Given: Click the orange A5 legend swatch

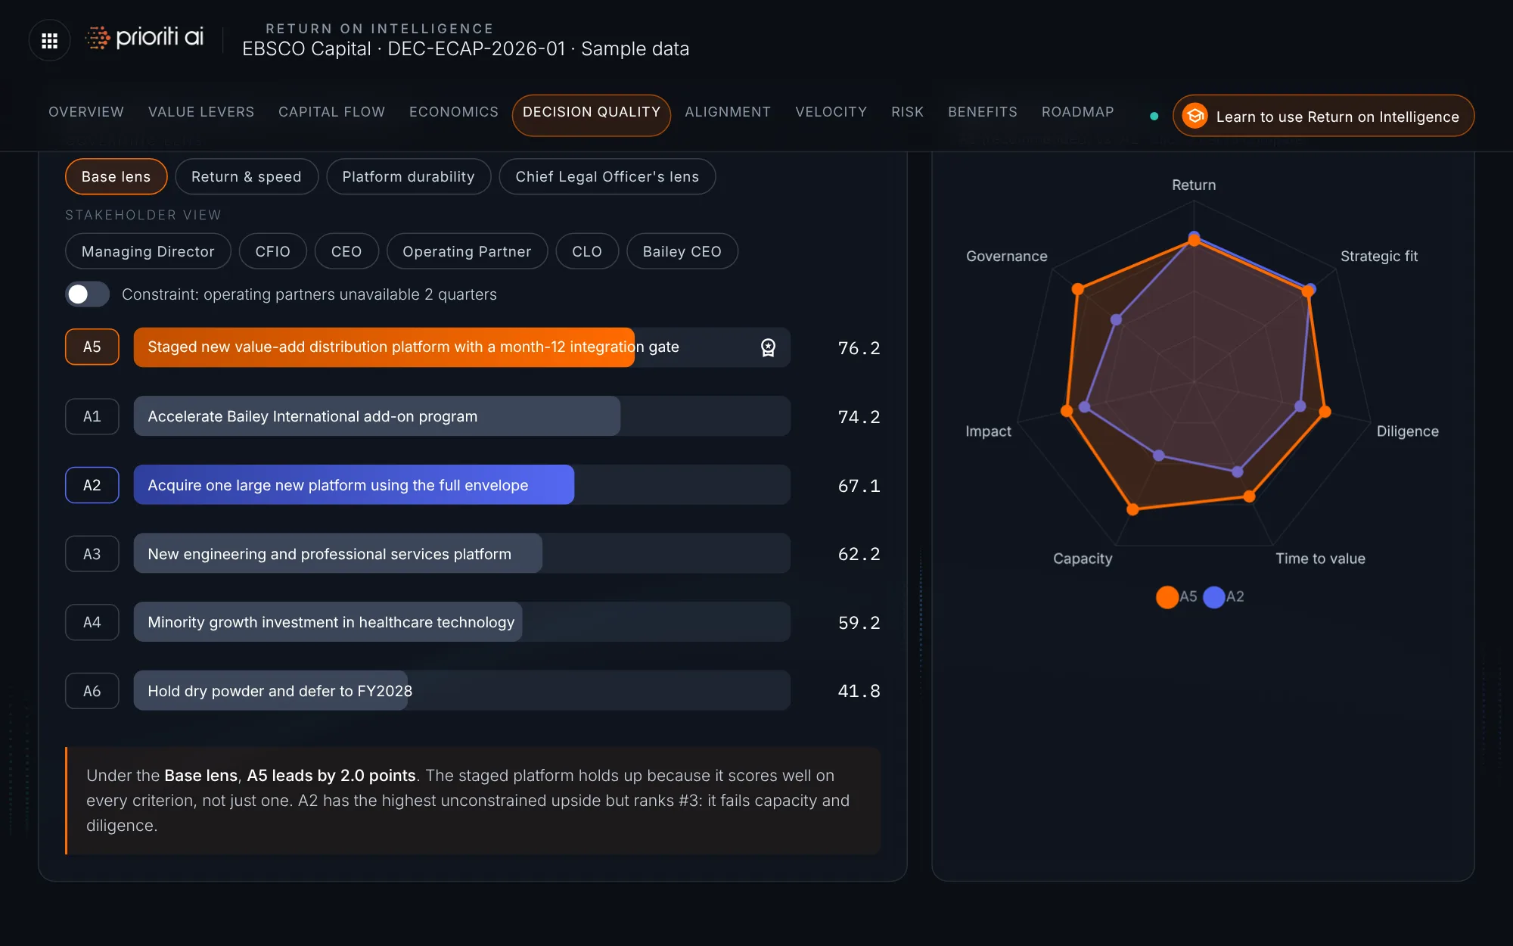Looking at the screenshot, I should 1167,597.
